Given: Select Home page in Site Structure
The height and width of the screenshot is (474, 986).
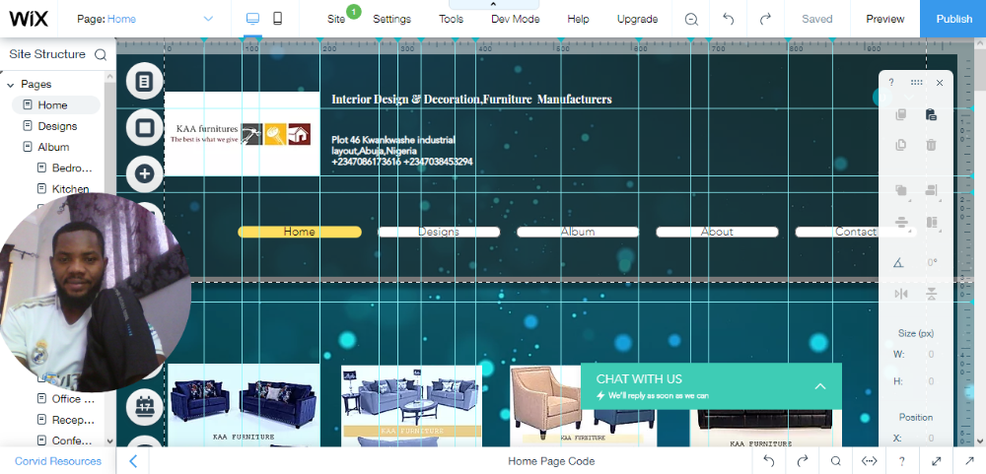Looking at the screenshot, I should point(56,105).
